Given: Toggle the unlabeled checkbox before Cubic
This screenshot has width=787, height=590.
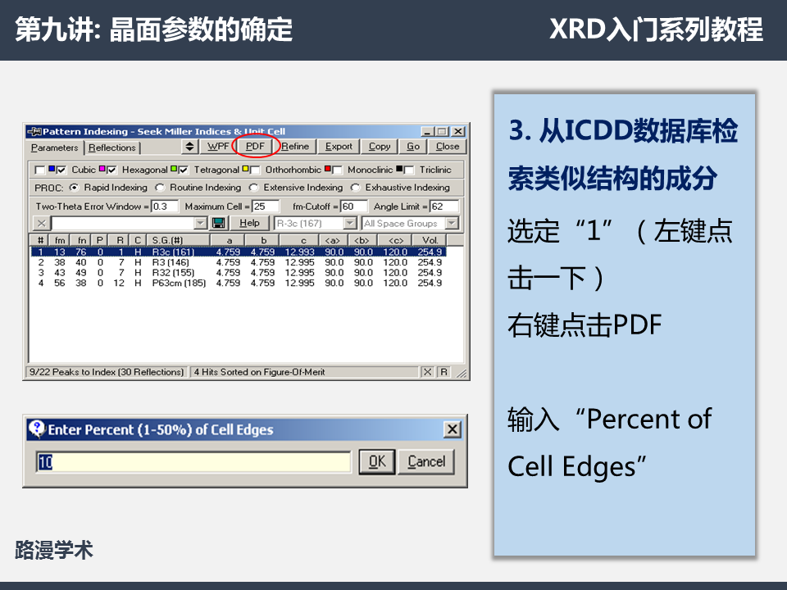Looking at the screenshot, I should coord(39,170).
